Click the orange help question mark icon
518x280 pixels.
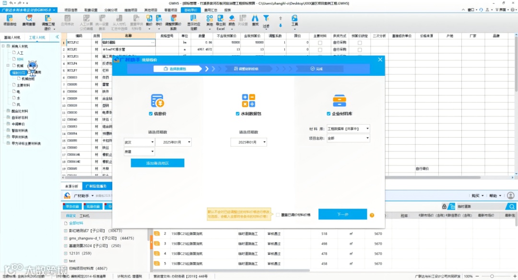click(372, 215)
